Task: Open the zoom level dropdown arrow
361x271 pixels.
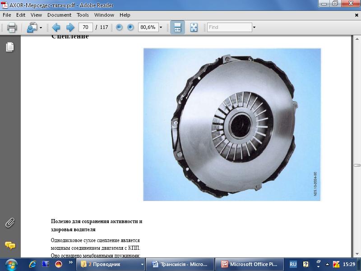Action: tap(161, 27)
